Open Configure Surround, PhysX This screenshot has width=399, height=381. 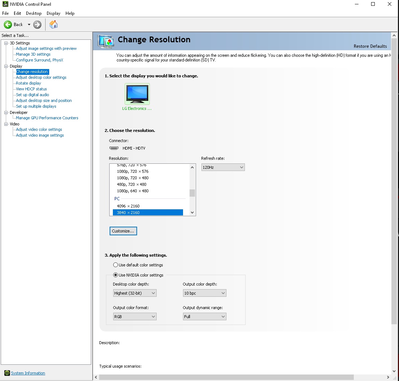39,60
